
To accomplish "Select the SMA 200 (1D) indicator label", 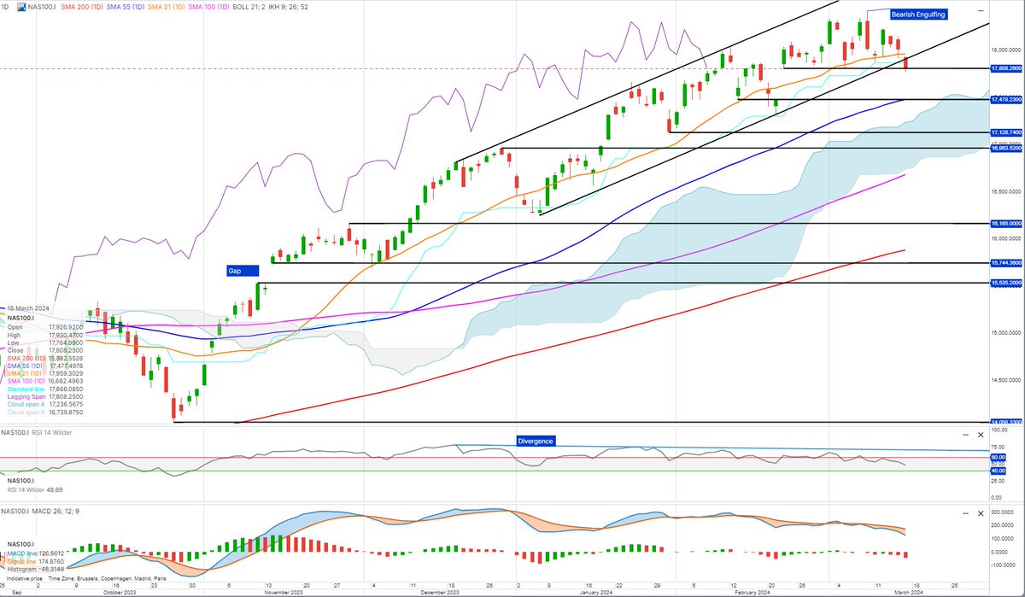I will 80,7.
